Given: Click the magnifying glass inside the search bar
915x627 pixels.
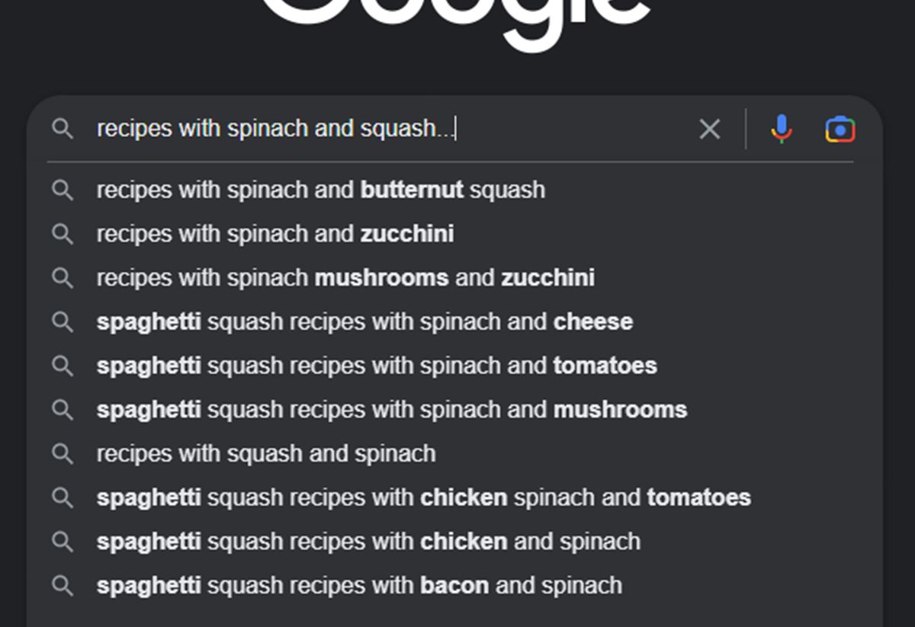Looking at the screenshot, I should coord(63,129).
